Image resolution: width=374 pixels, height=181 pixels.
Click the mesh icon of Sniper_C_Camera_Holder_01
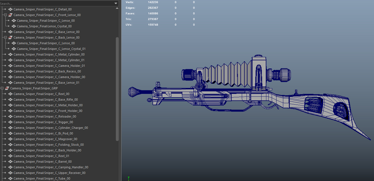click(x=10, y=66)
